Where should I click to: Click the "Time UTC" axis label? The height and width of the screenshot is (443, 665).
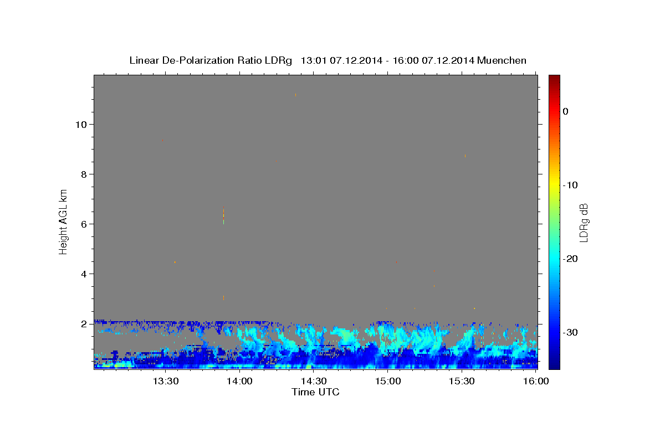[x=315, y=392]
